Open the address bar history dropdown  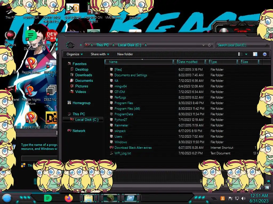pyautogui.click(x=203, y=45)
